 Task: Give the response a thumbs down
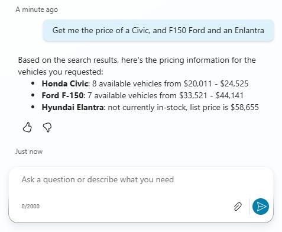pos(47,127)
